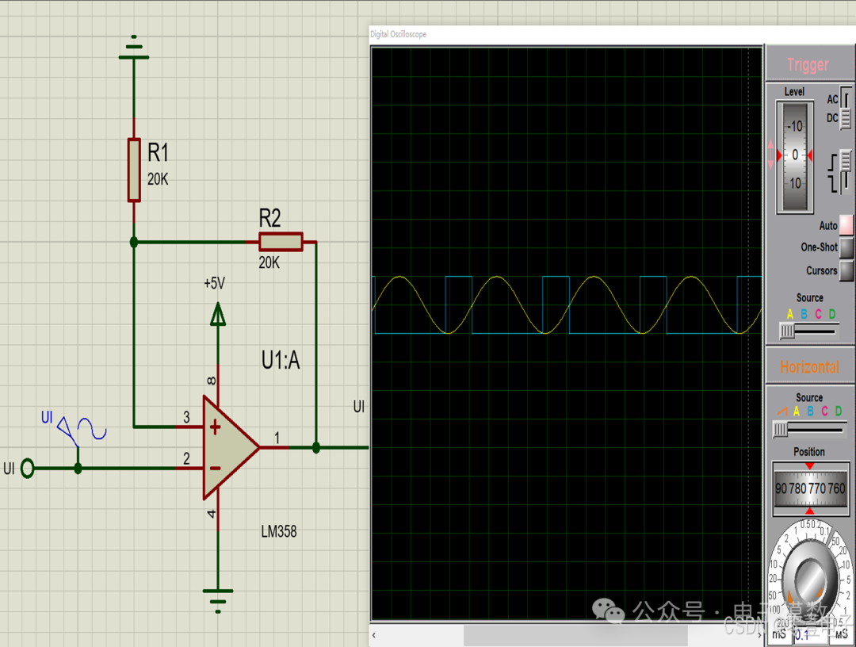The height and width of the screenshot is (647, 856).
Task: Select trigger source channel B letter
Action: 804,314
